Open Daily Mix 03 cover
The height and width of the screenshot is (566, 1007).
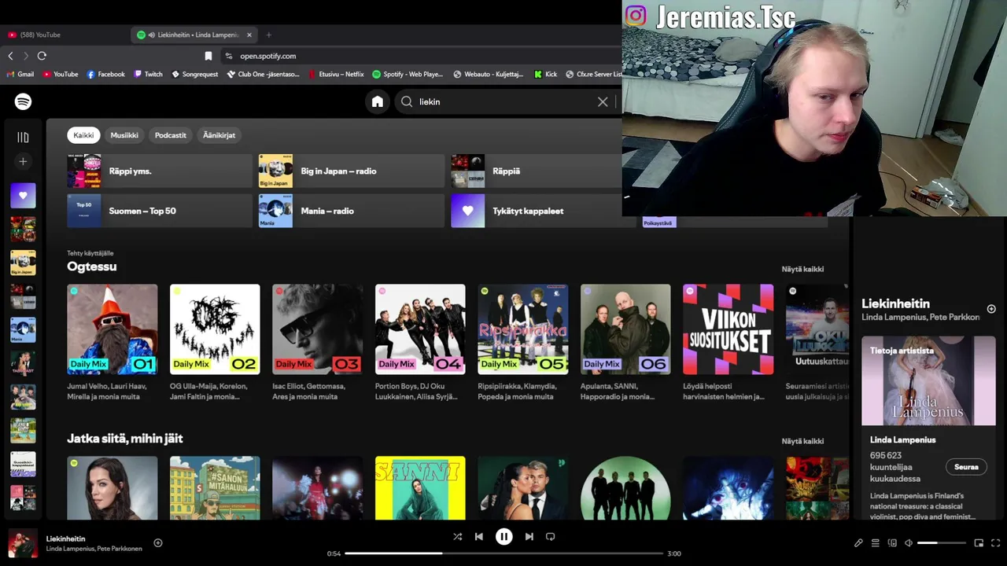[x=318, y=329]
